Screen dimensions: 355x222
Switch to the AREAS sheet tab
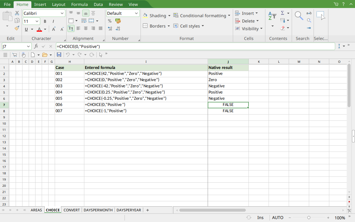36,210
